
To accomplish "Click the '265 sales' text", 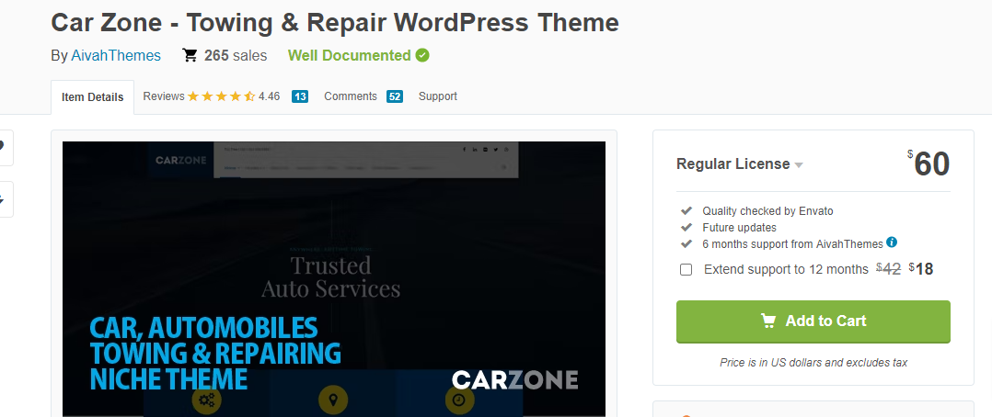I will point(236,56).
